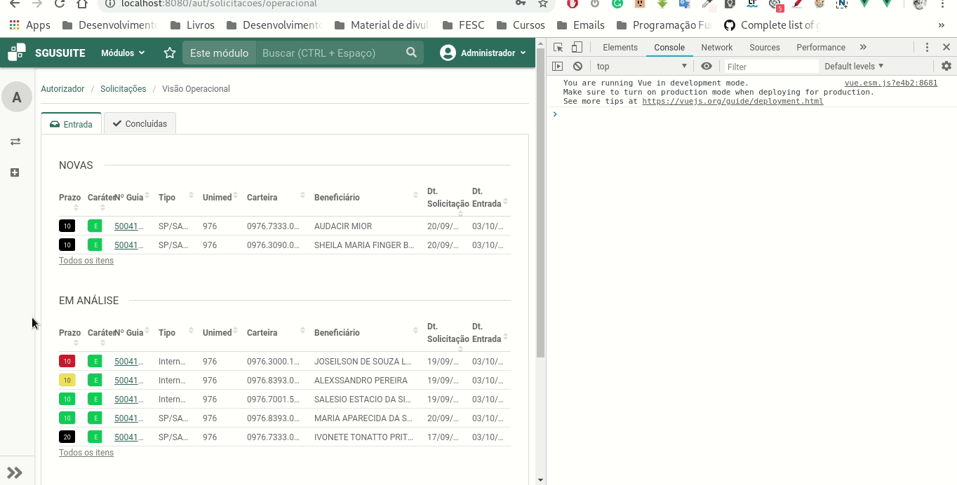Open the Livros bookmark folder
Image resolution: width=957 pixels, height=485 pixels.
point(194,25)
